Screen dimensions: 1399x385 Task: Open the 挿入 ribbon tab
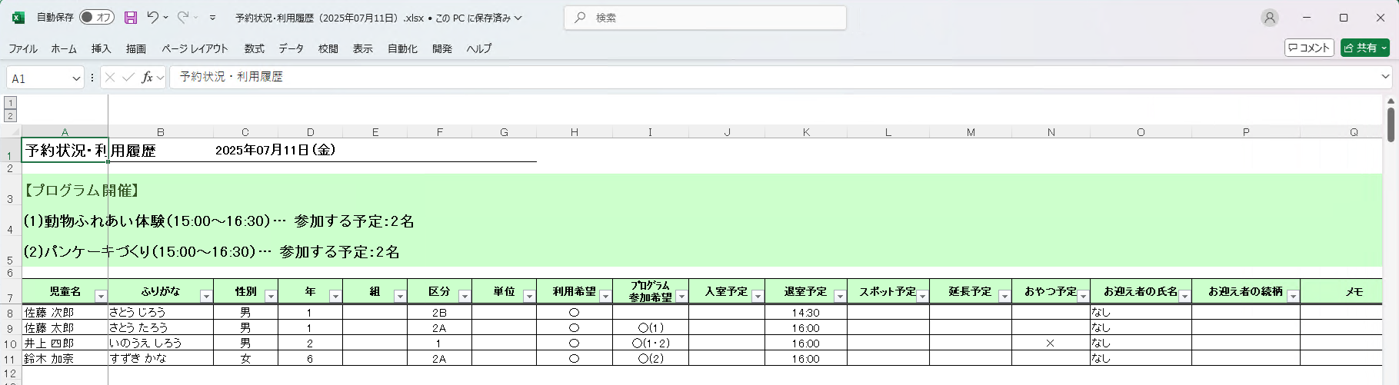point(101,48)
